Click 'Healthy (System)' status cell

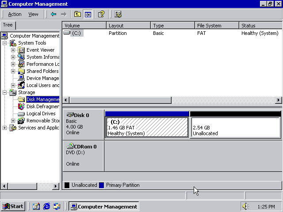click(260, 33)
